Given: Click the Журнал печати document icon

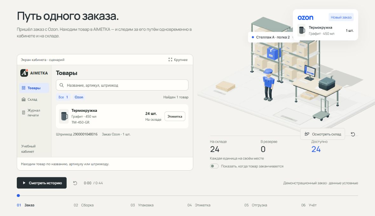Looking at the screenshot, I should coord(24,112).
